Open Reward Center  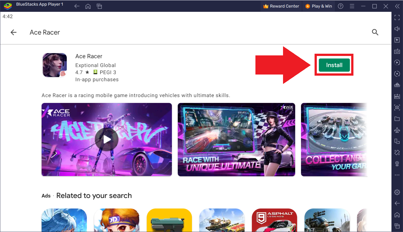click(281, 6)
